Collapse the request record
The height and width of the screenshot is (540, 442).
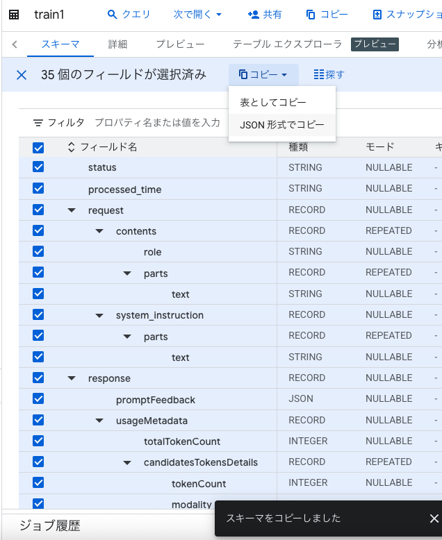coord(72,210)
